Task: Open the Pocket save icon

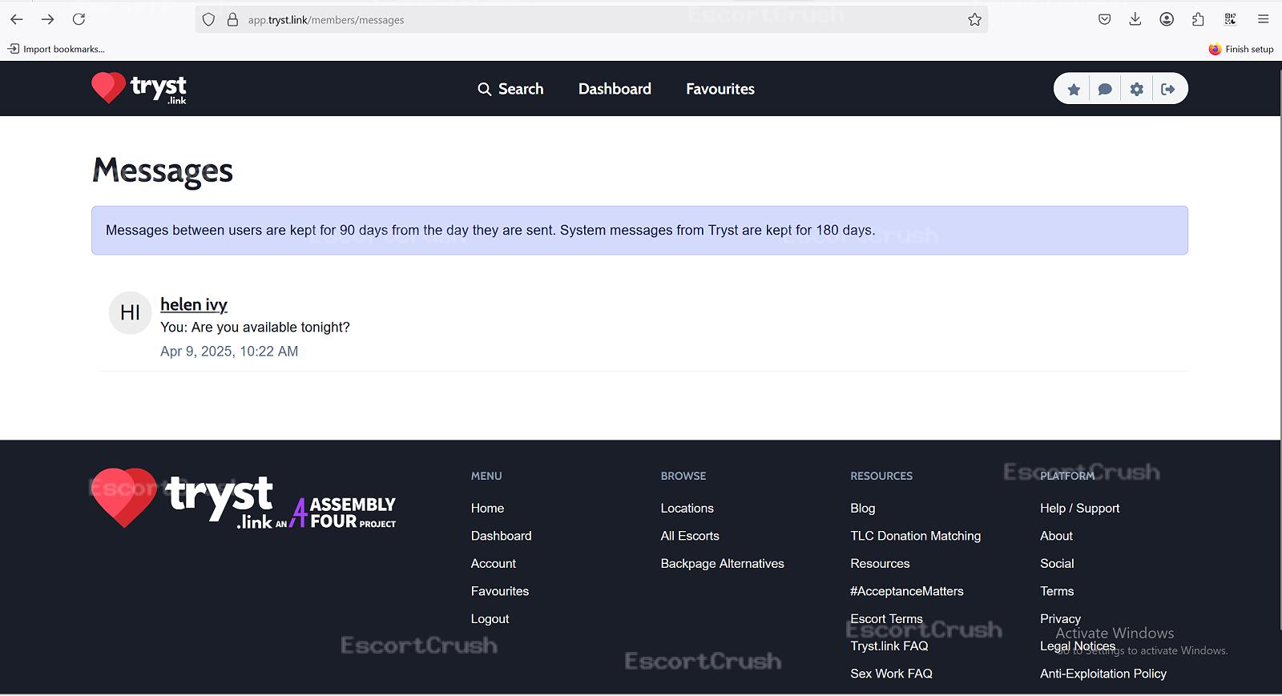Action: pos(1104,19)
